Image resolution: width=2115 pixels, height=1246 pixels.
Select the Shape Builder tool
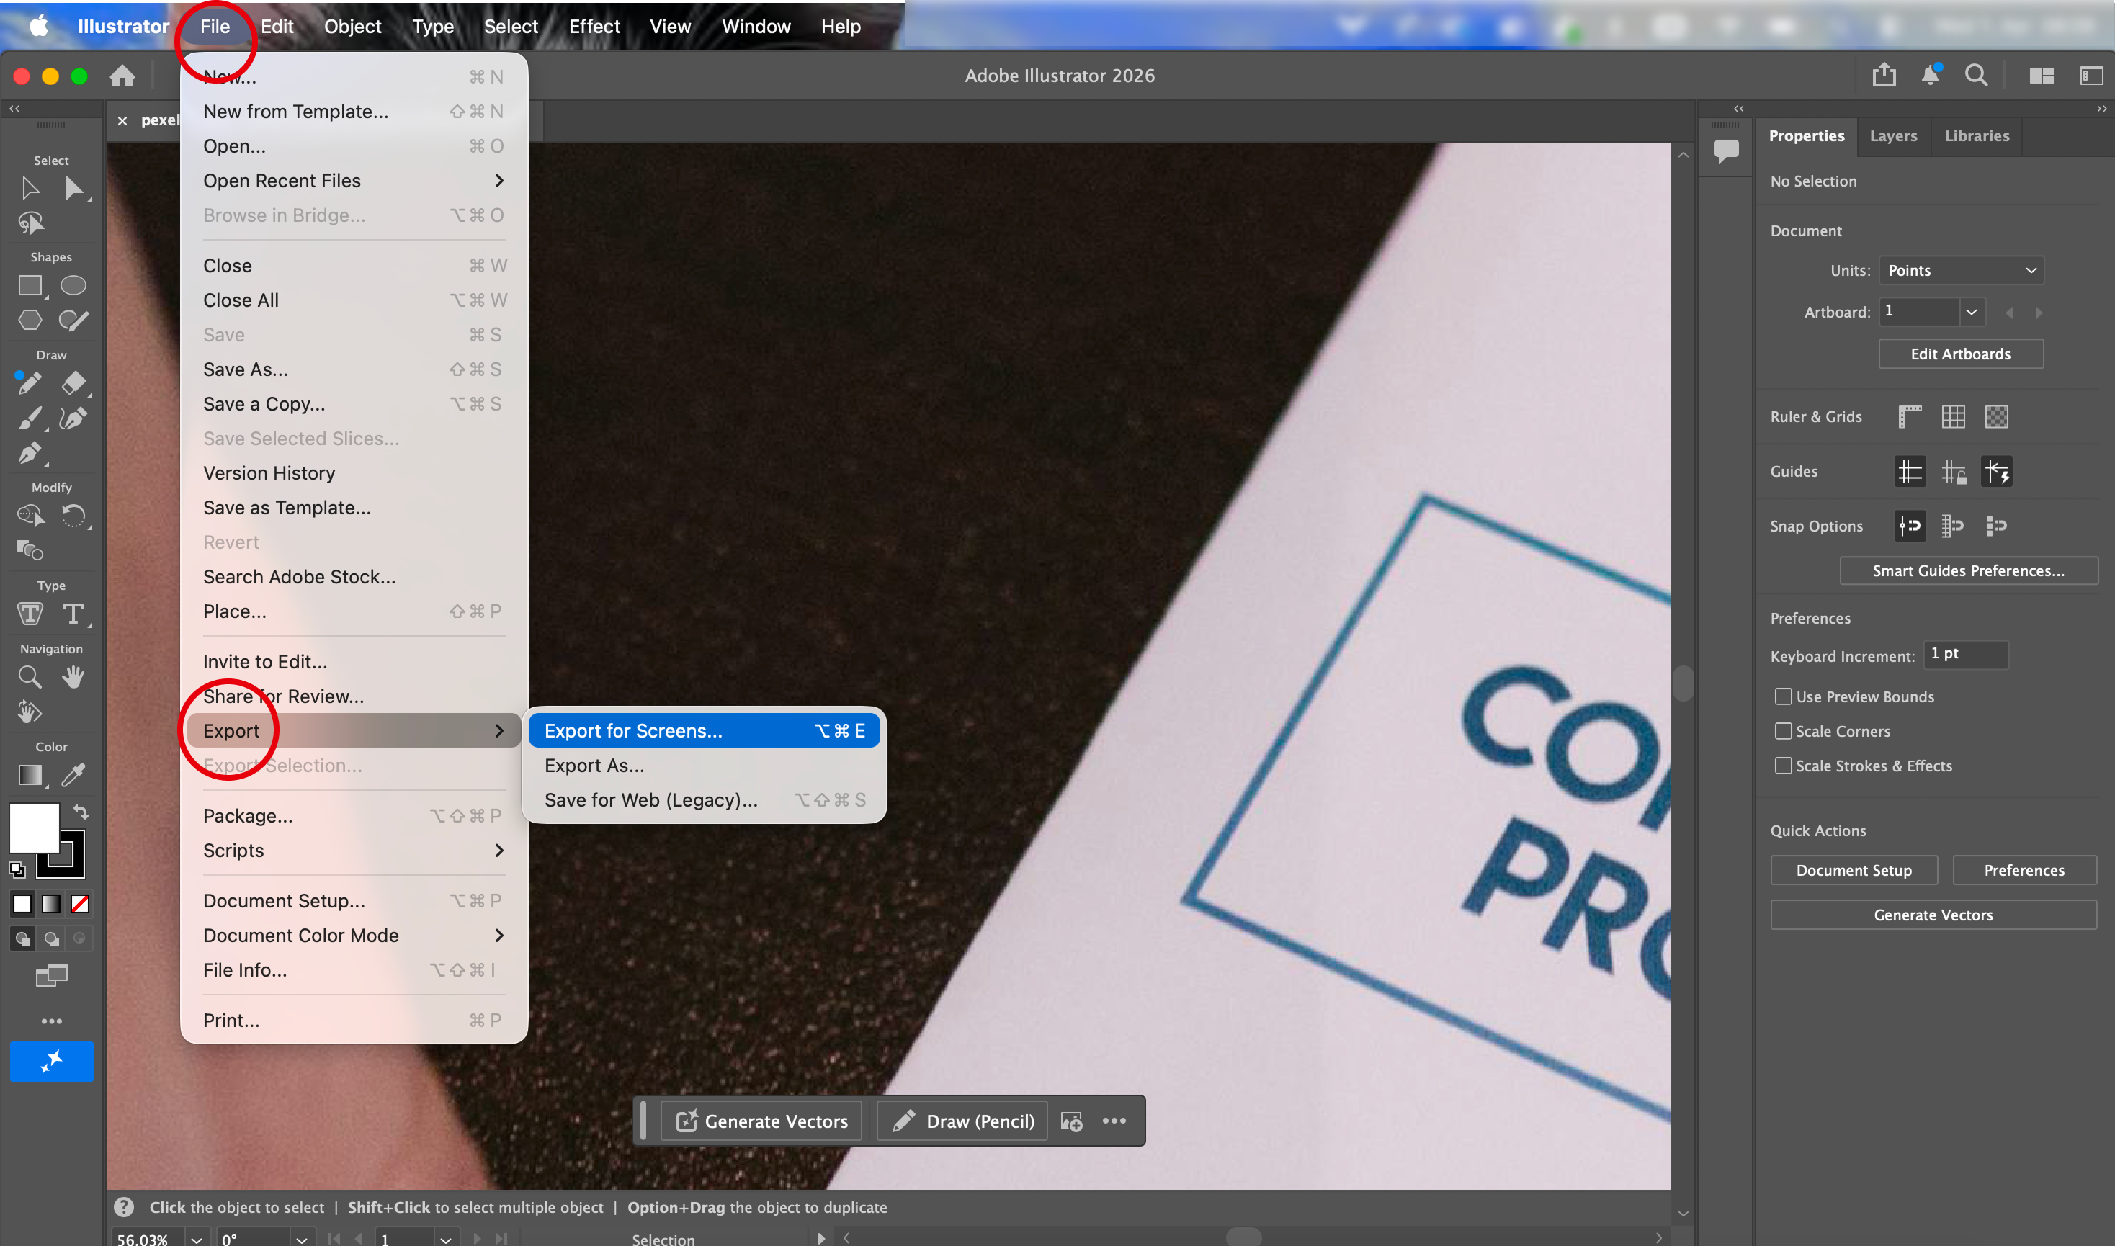[30, 515]
